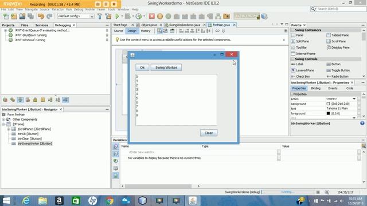Switch to Source view
Viewport: 367px width, 206px height.
119,31
